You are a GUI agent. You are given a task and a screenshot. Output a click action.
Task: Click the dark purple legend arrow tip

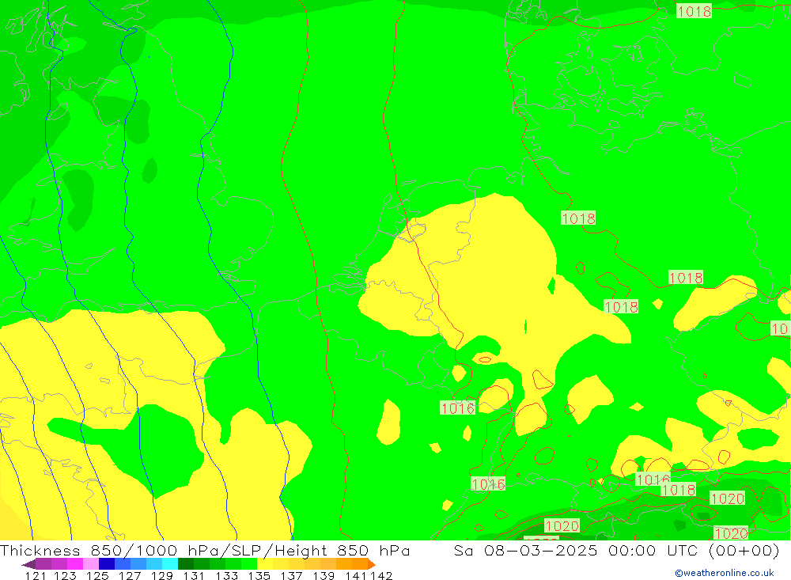coord(28,564)
